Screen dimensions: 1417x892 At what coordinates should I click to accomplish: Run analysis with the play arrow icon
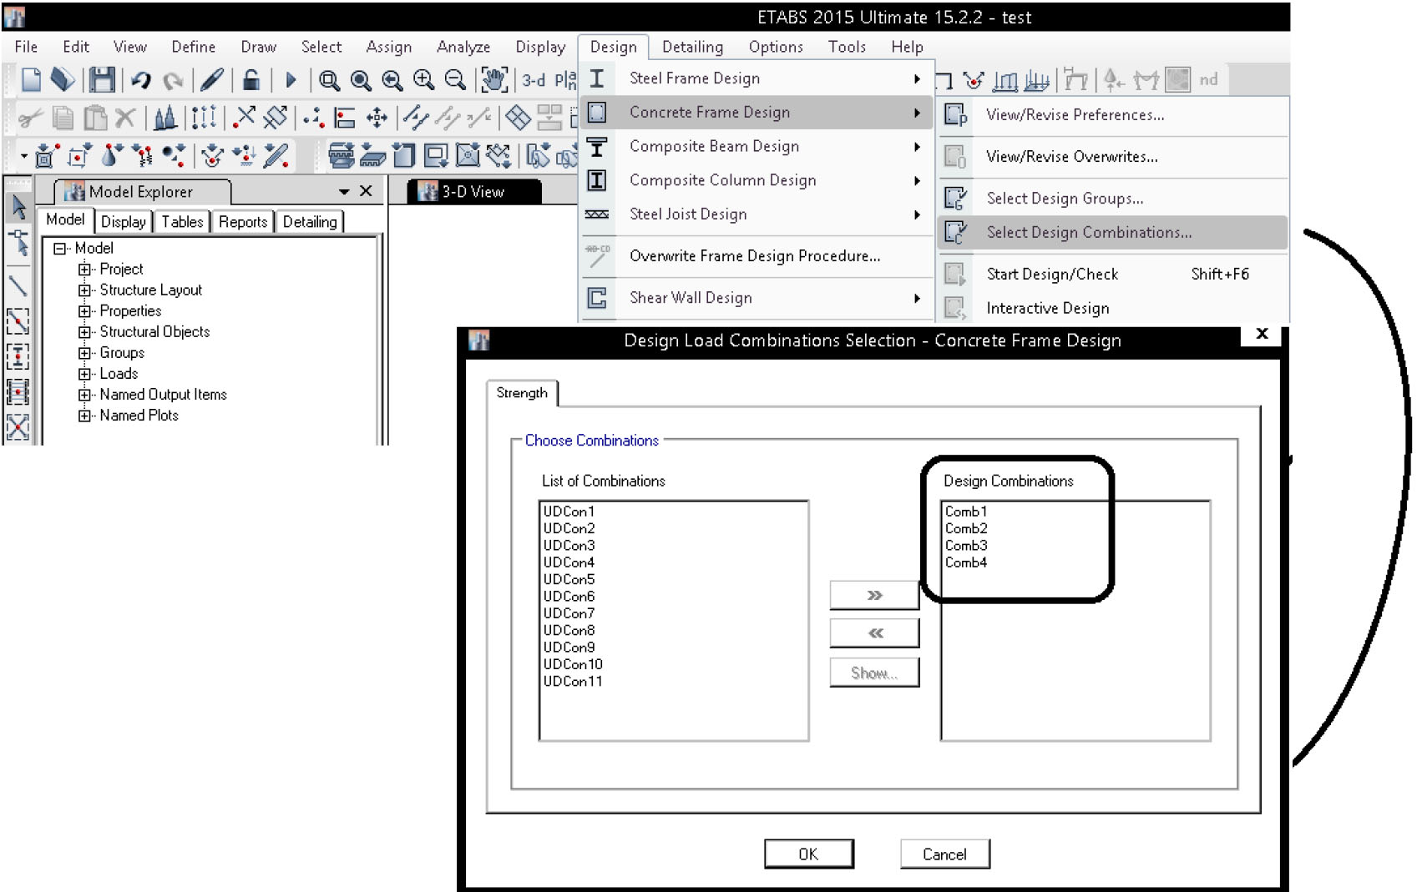click(291, 80)
